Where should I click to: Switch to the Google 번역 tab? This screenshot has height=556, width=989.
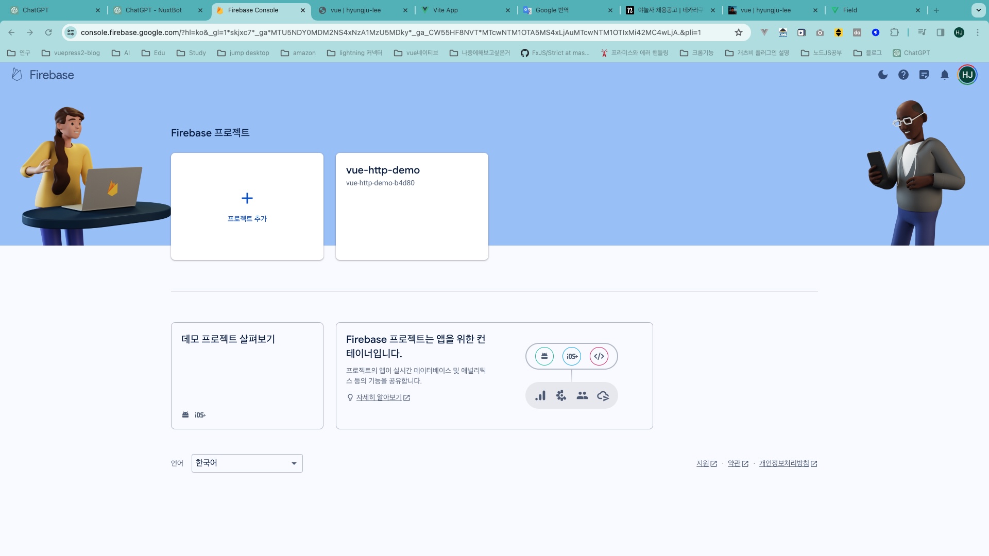point(569,10)
